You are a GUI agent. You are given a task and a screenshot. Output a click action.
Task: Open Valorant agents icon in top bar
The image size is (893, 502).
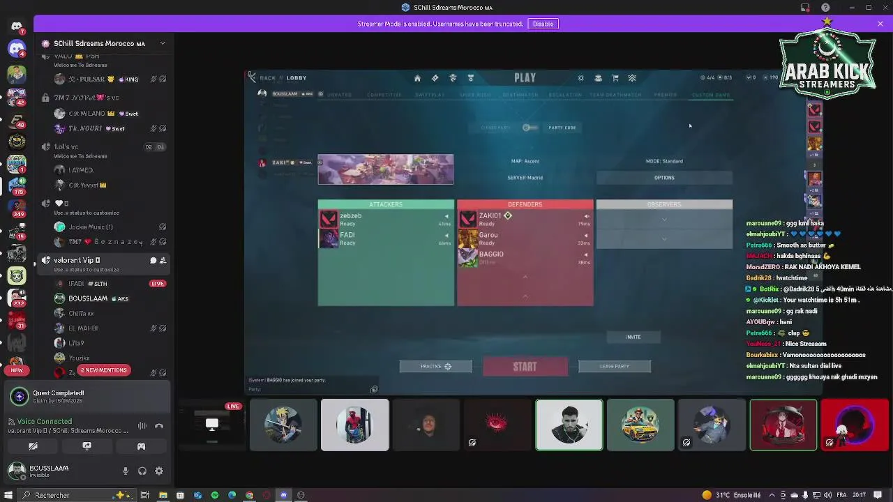point(453,78)
